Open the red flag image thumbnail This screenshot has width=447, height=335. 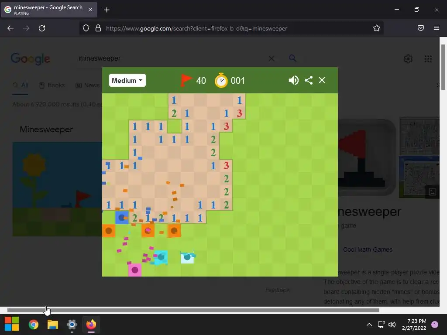tap(367, 157)
